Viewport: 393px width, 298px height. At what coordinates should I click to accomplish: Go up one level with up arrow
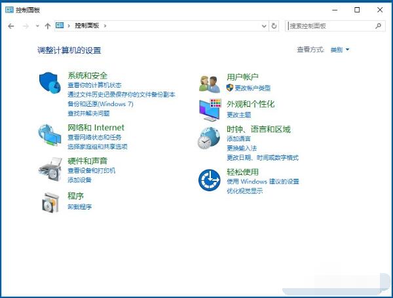click(48, 26)
